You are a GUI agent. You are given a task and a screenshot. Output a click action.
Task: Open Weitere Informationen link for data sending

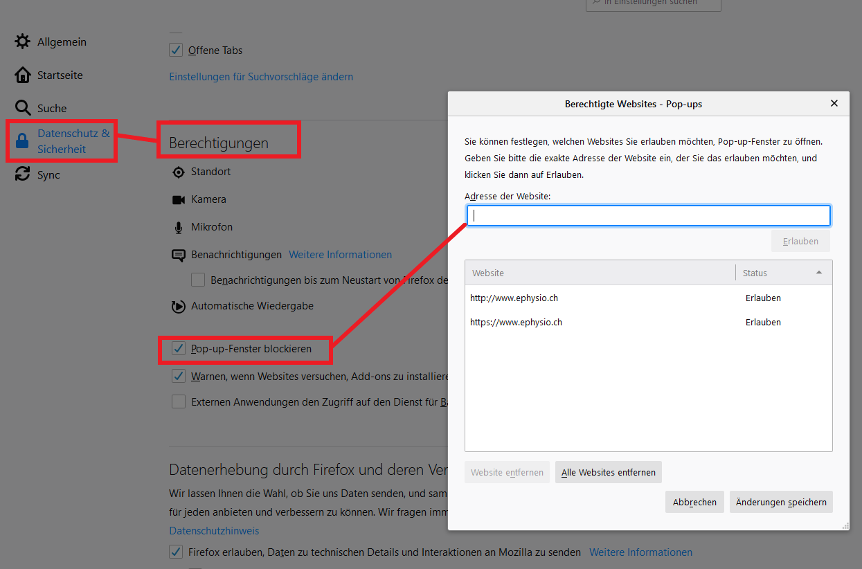click(x=640, y=552)
